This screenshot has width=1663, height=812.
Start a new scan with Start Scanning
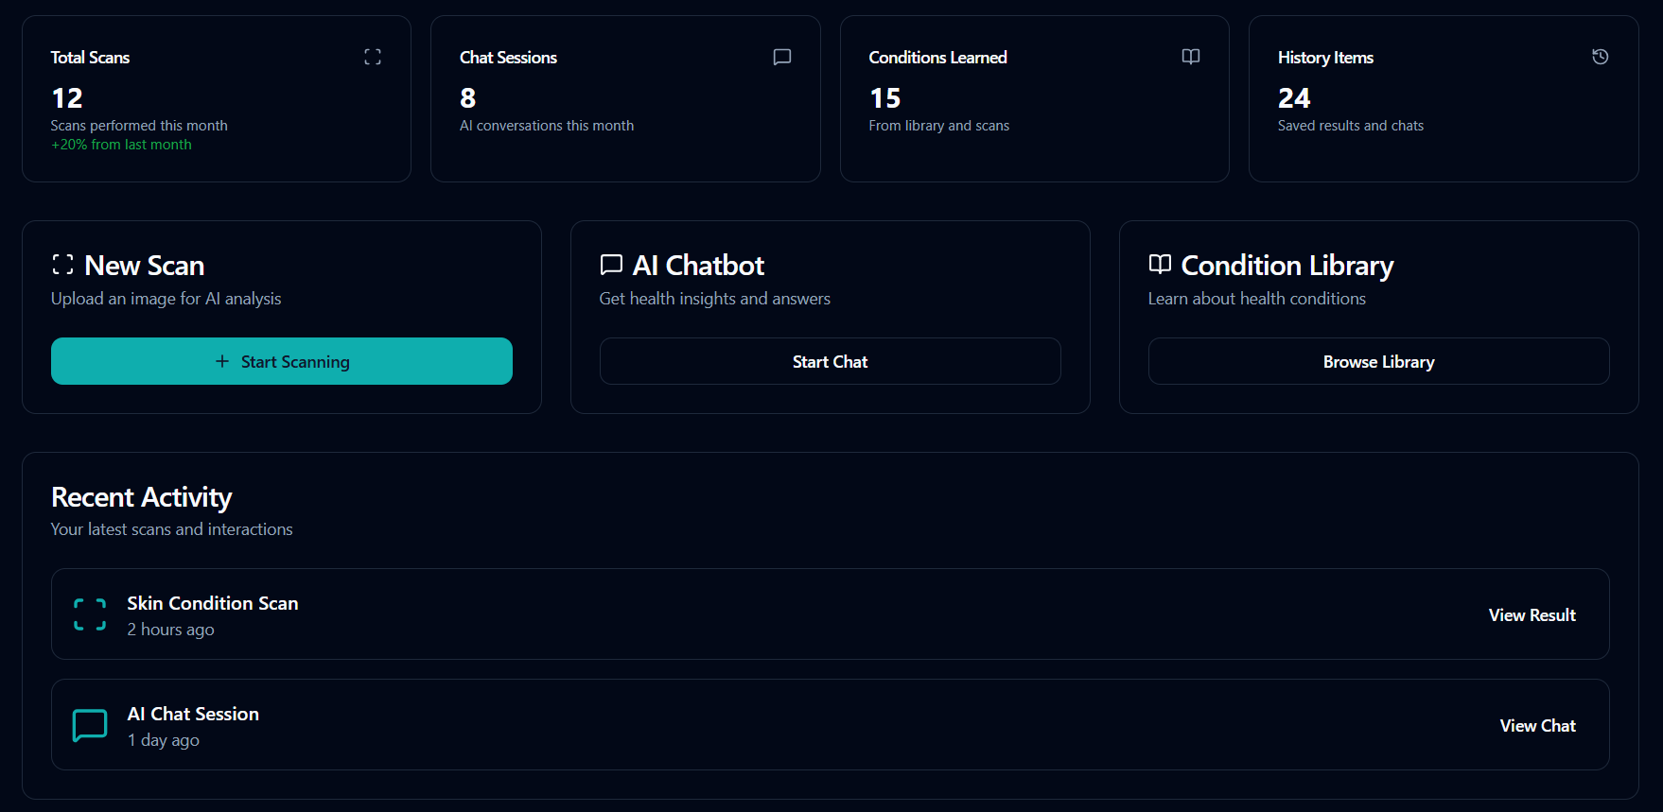pyautogui.click(x=282, y=361)
